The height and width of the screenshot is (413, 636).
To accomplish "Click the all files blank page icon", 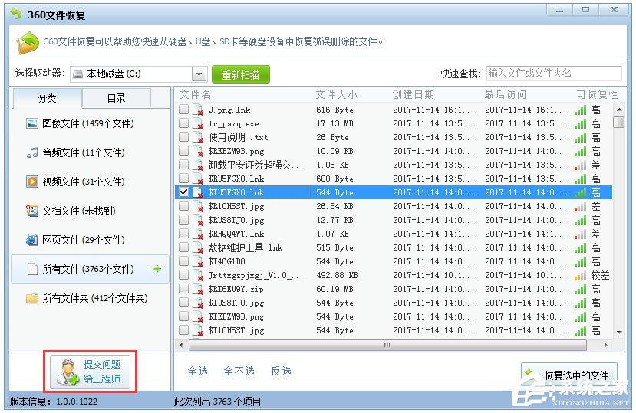I will (x=32, y=269).
